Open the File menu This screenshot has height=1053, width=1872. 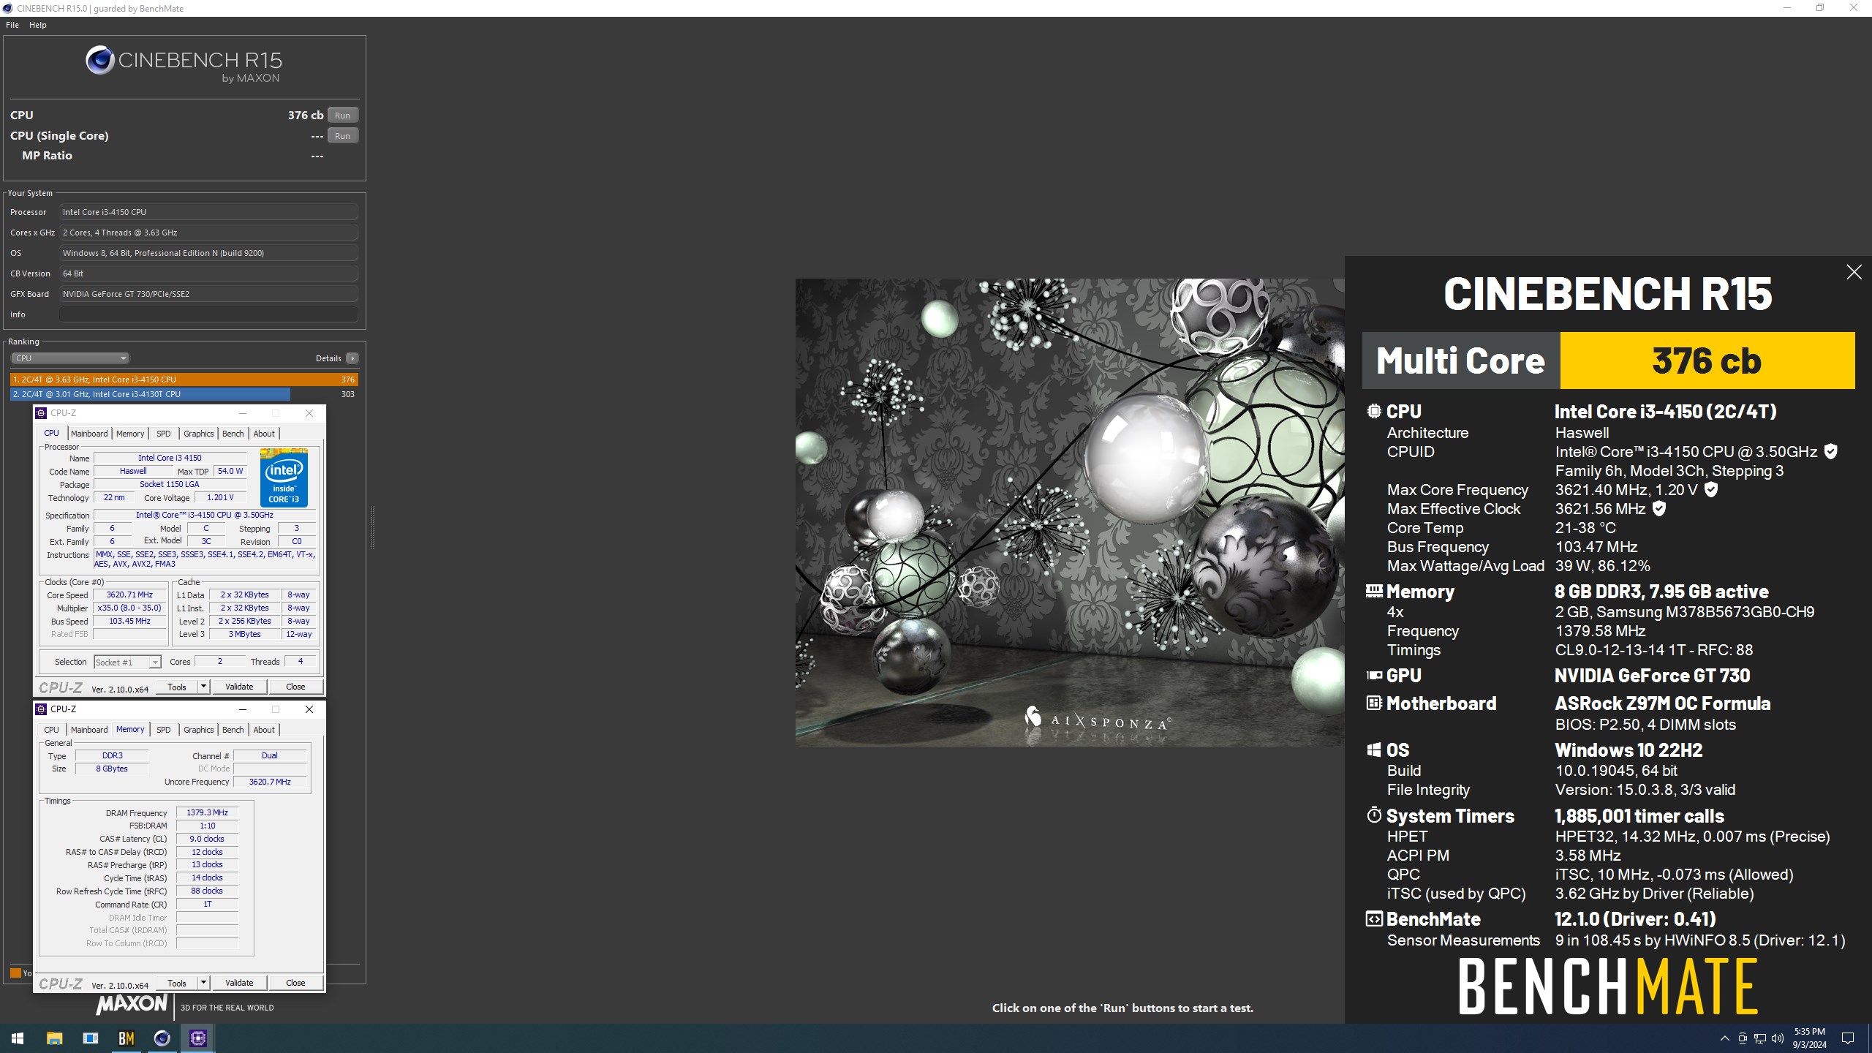[12, 25]
